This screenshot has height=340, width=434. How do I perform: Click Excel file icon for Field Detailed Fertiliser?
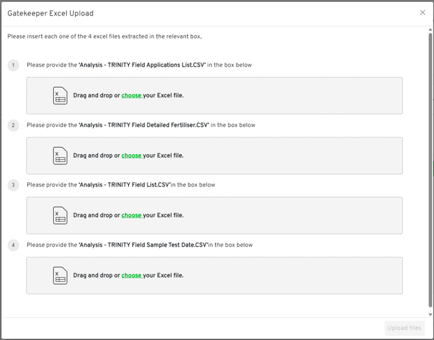60,155
